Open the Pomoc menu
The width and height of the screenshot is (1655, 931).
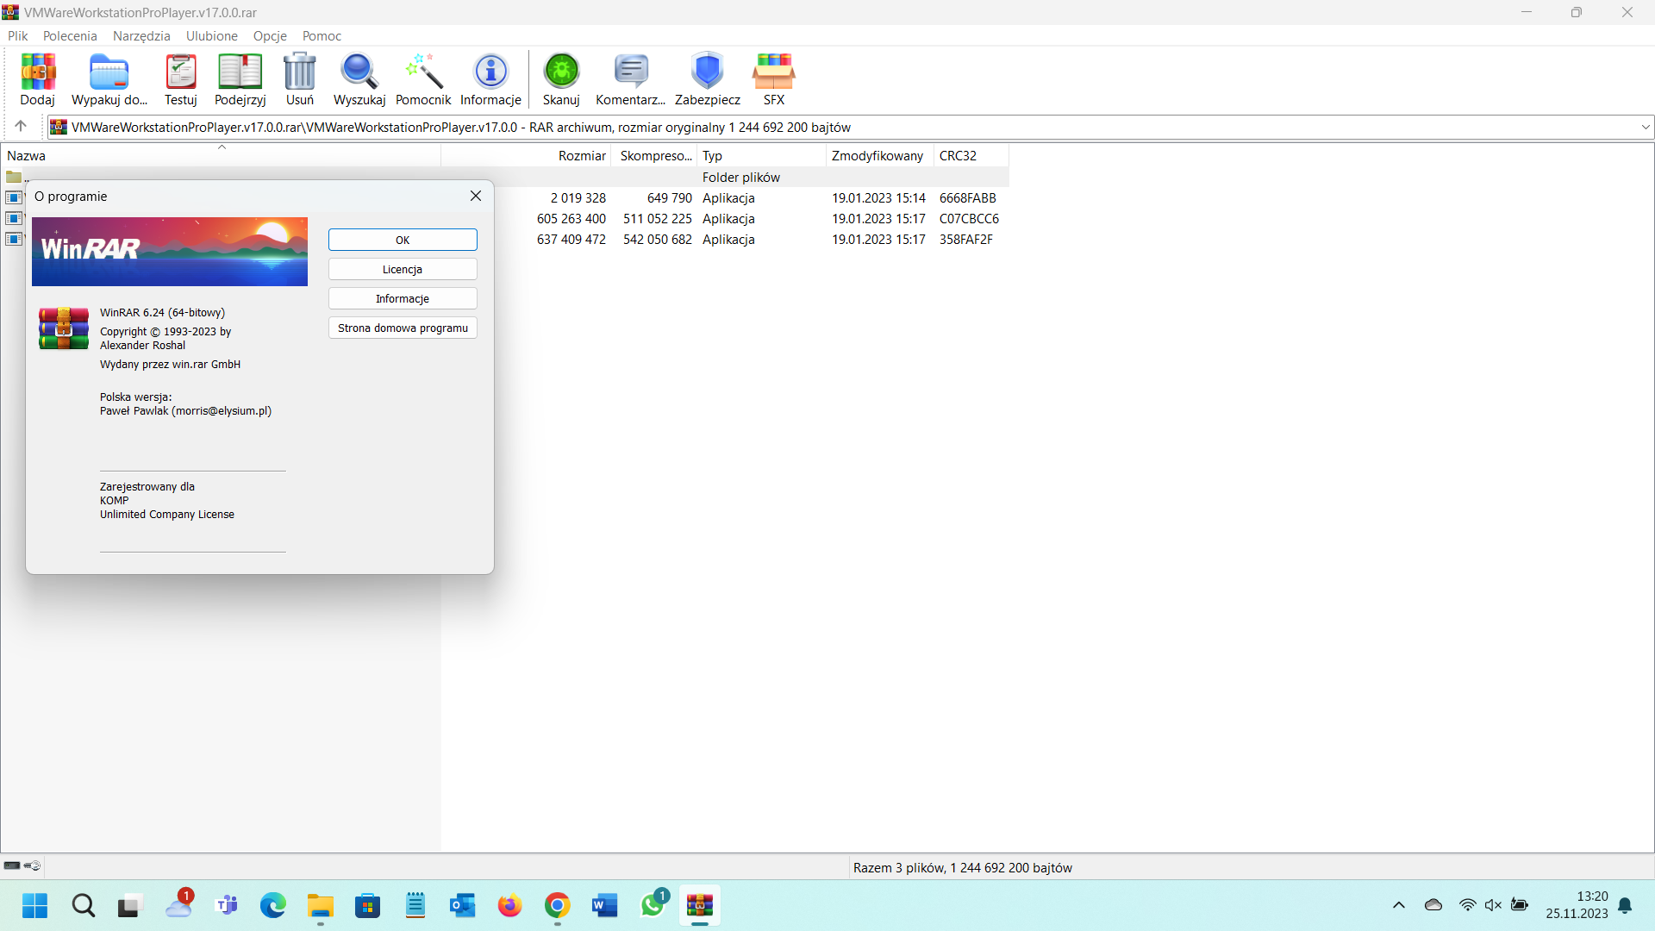pyautogui.click(x=322, y=35)
